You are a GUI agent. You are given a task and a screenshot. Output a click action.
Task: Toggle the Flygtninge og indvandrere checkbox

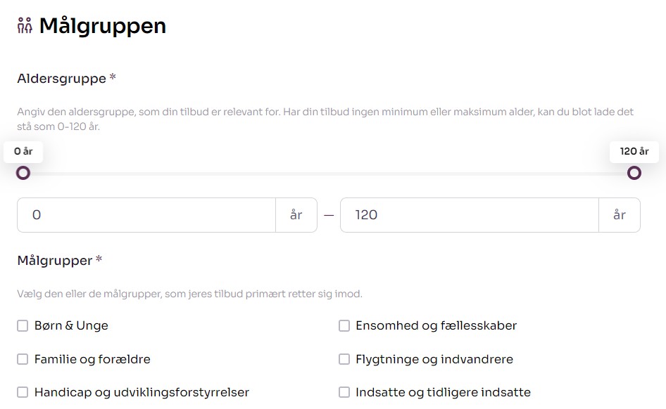pos(344,359)
